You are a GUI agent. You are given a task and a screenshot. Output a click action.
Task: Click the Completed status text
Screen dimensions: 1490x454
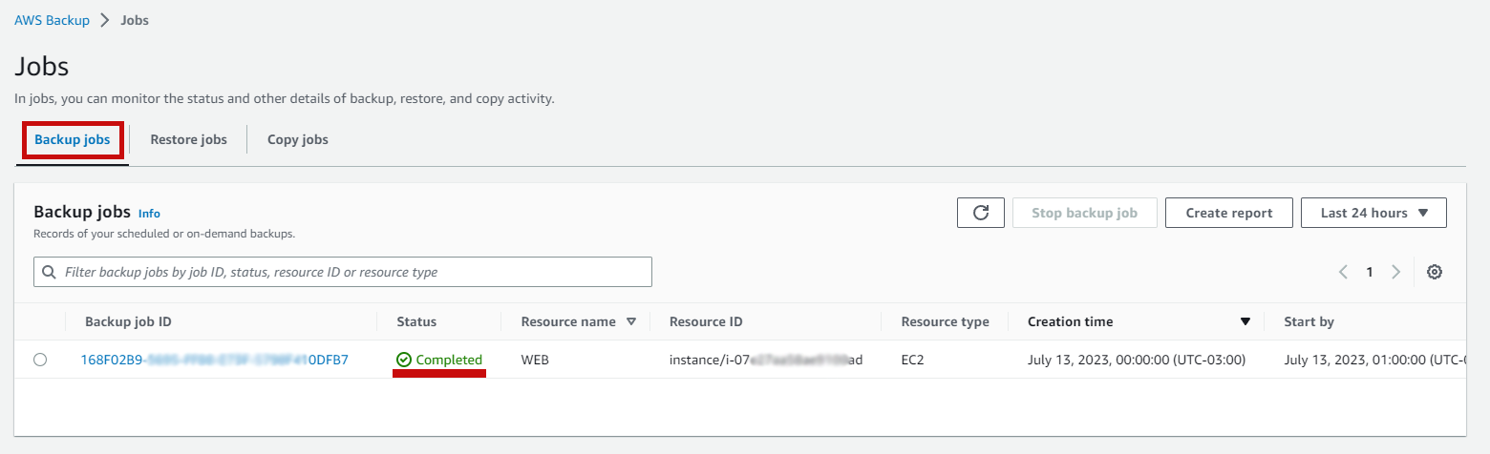point(449,360)
